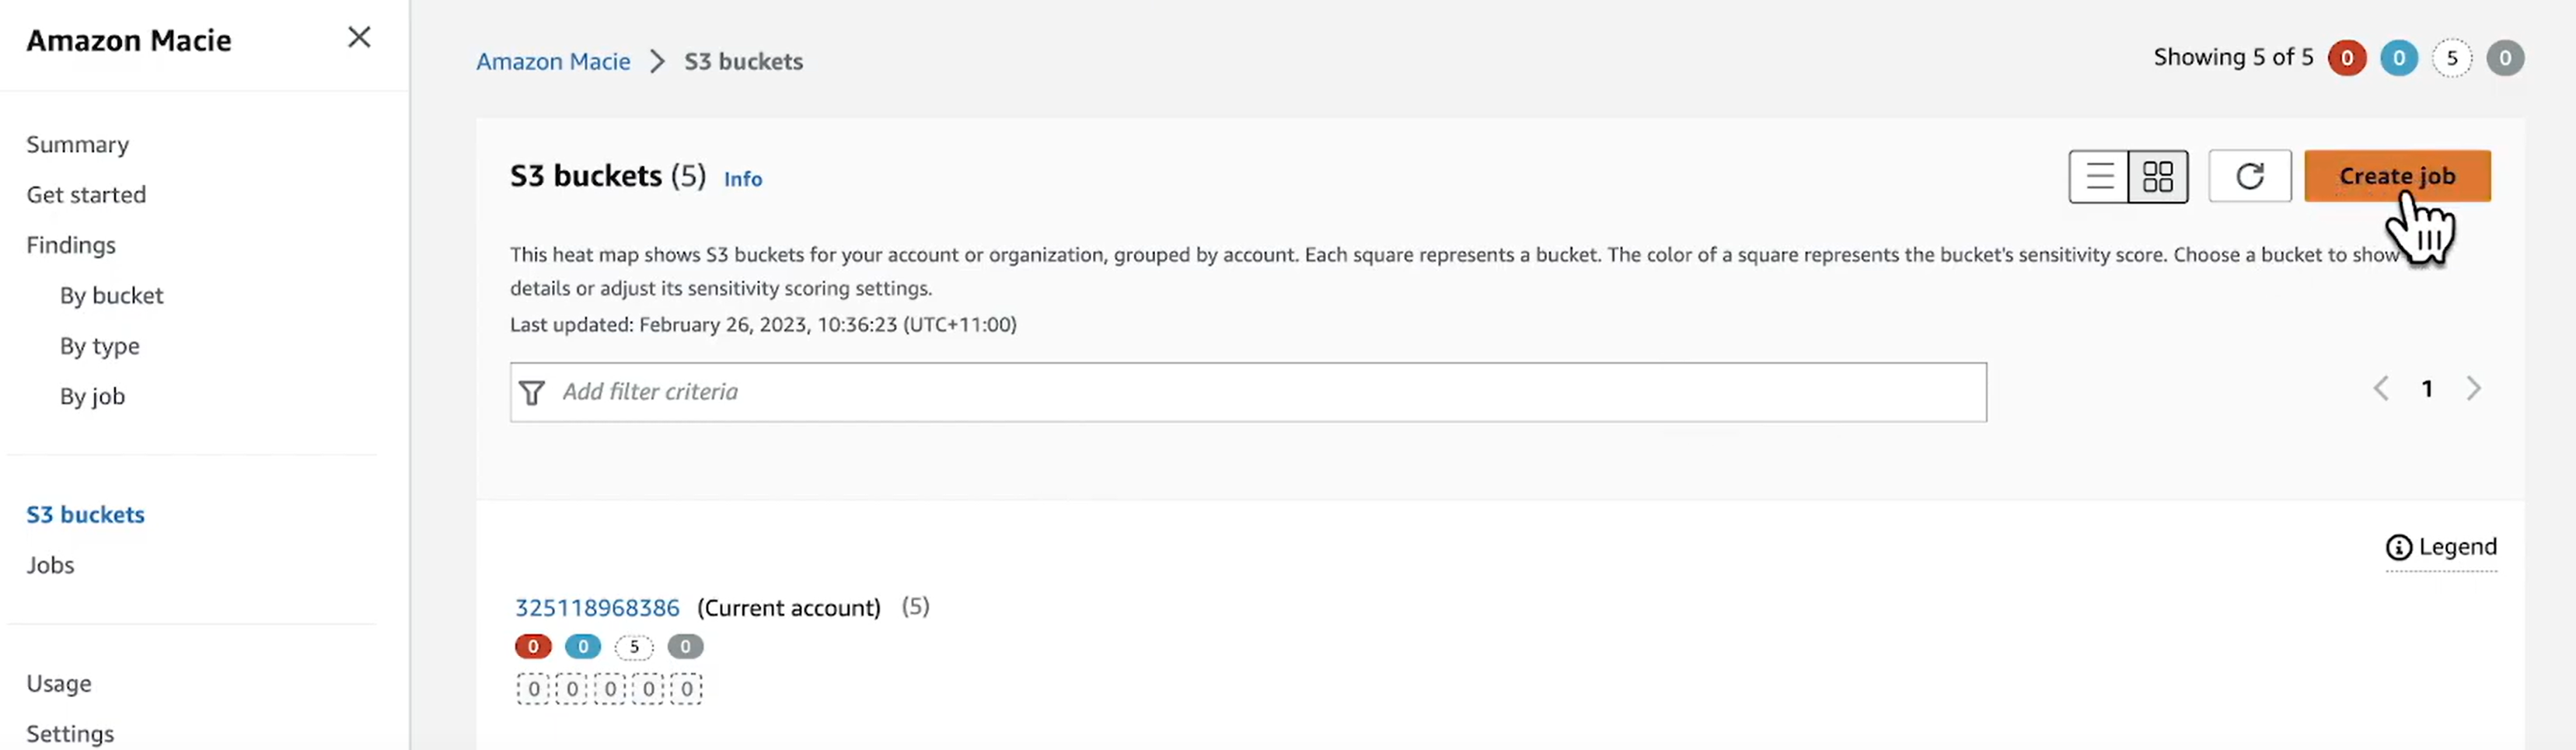Show findings By bucket
Viewport: 2576px width, 750px height.
[x=111, y=295]
